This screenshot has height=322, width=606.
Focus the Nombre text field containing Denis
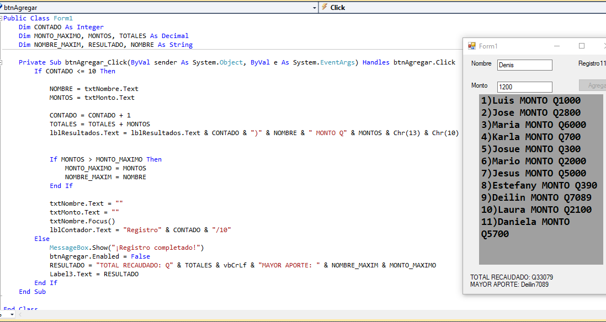524,65
